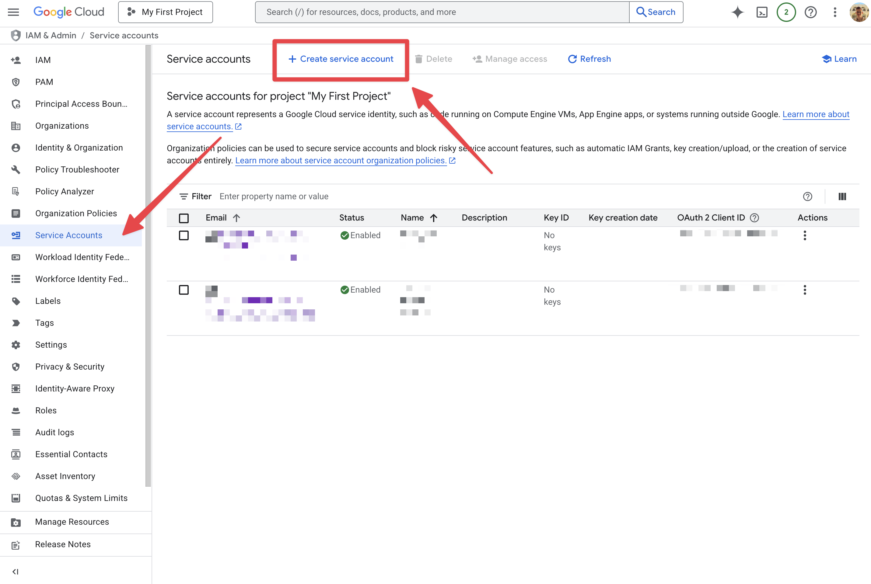The height and width of the screenshot is (584, 871).
Task: Open column display options in the table
Action: [842, 196]
